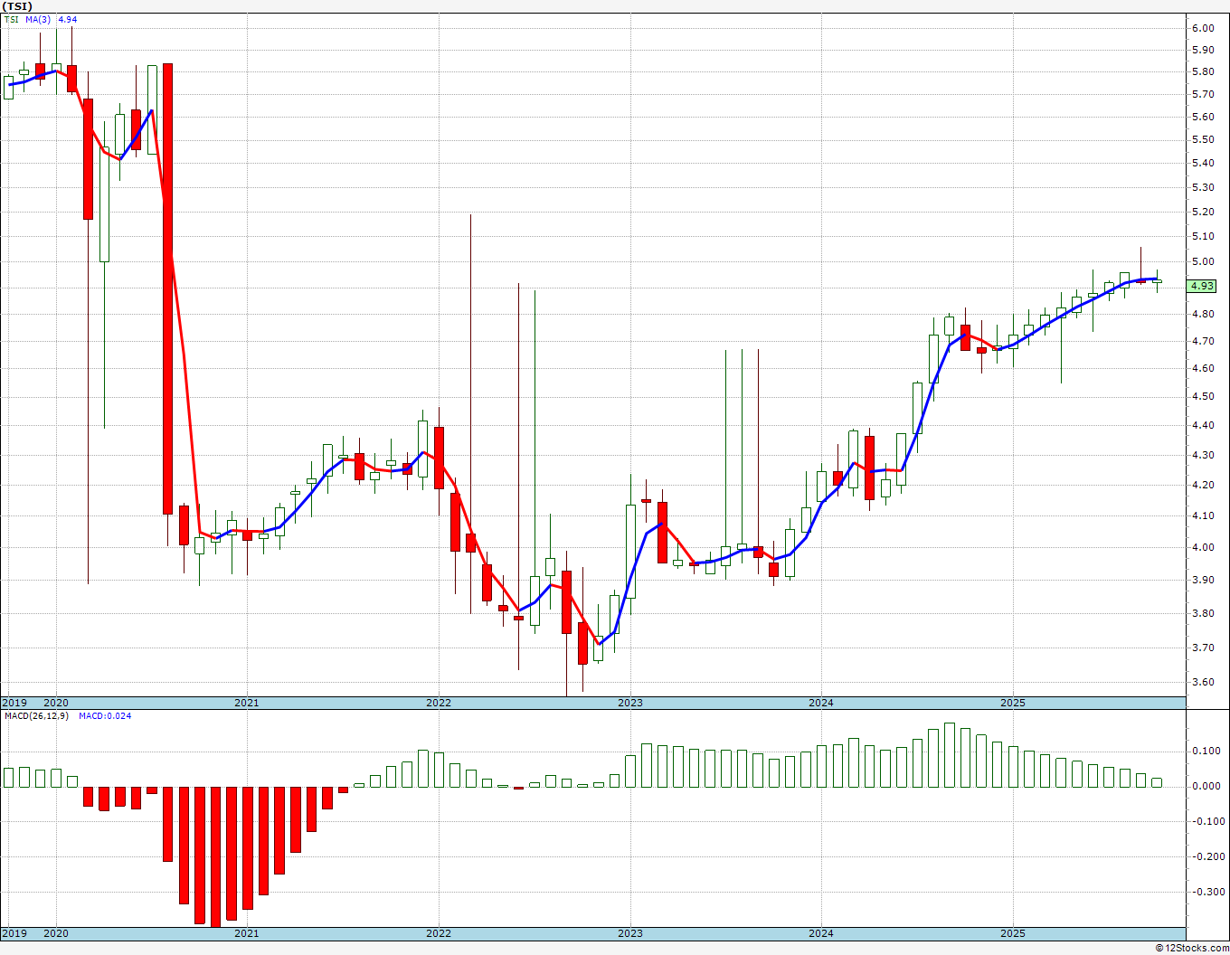Click the 4.50 price axis label
1230x955 pixels.
[x=1203, y=396]
